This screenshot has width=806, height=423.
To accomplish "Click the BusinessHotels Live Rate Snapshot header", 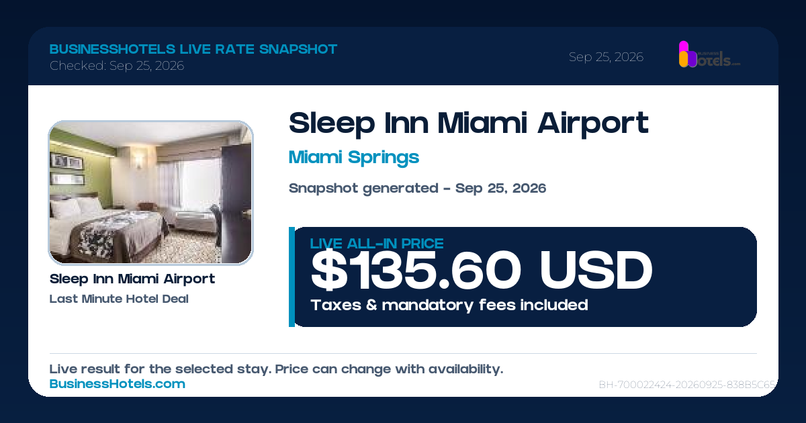I will pyautogui.click(x=193, y=49).
